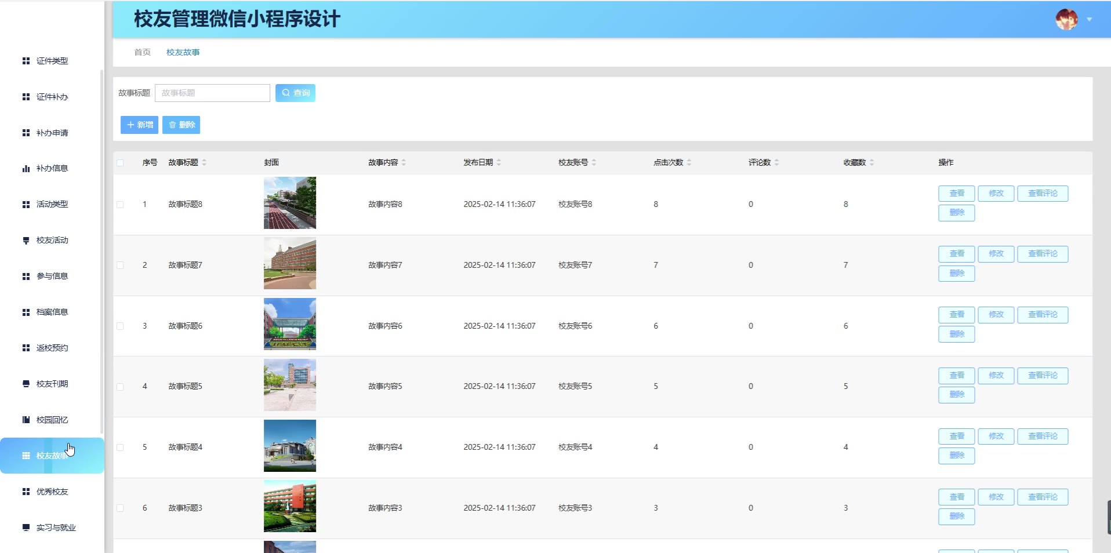The width and height of the screenshot is (1111, 553).
Task: Focus the 故事标题 search input field
Action: pos(212,93)
